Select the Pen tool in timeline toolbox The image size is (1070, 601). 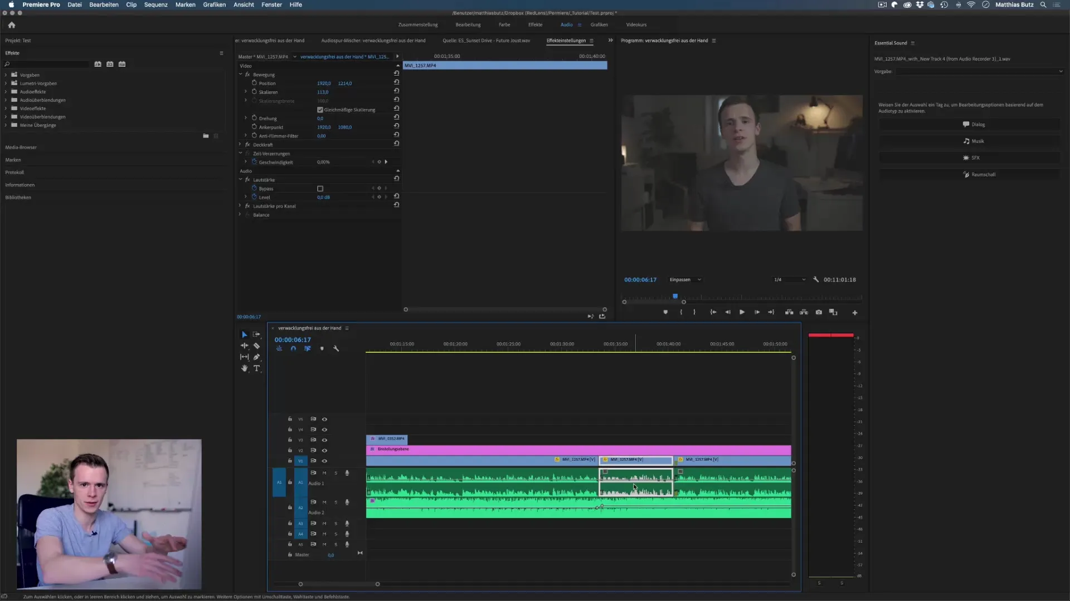click(x=256, y=357)
